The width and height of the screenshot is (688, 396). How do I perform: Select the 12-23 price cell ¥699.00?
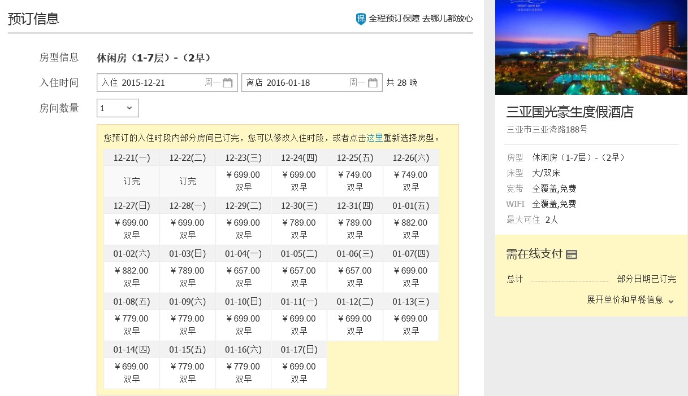pos(243,181)
